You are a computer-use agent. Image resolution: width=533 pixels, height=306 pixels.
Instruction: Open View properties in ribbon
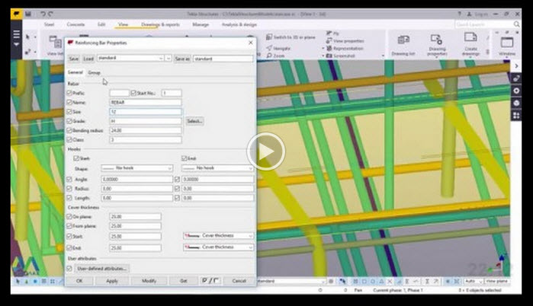[345, 40]
